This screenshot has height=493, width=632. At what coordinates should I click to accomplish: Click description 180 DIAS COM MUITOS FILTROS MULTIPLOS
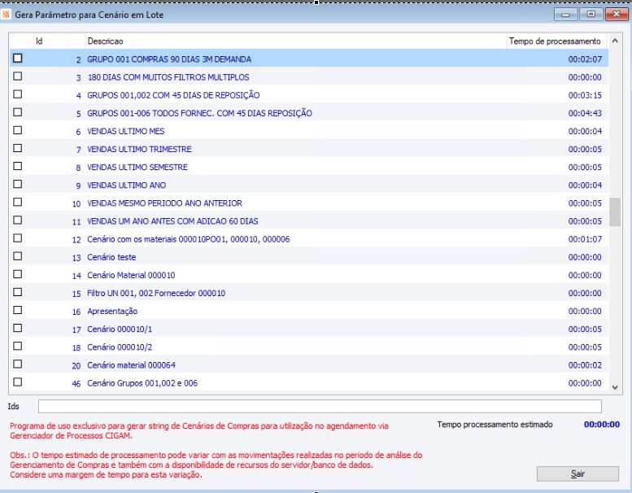(168, 77)
